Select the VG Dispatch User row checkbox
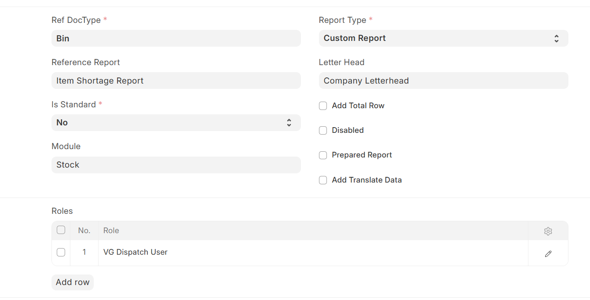Screen dimensions: 590x300 point(61,252)
